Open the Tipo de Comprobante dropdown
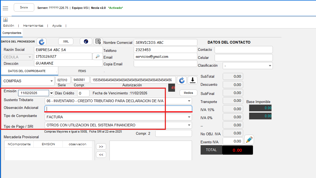 [x=189, y=117]
